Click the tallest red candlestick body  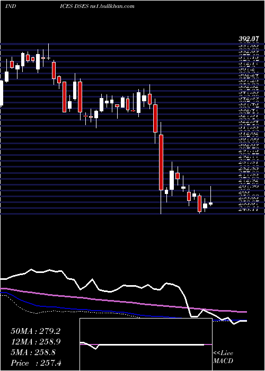(161, 162)
